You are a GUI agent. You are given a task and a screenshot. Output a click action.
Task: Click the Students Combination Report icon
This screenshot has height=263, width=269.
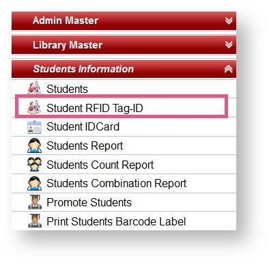[34, 183]
